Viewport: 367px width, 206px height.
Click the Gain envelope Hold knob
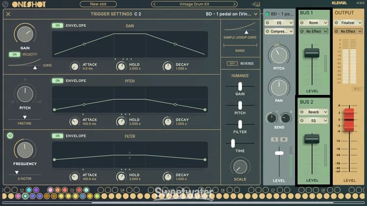coord(121,67)
